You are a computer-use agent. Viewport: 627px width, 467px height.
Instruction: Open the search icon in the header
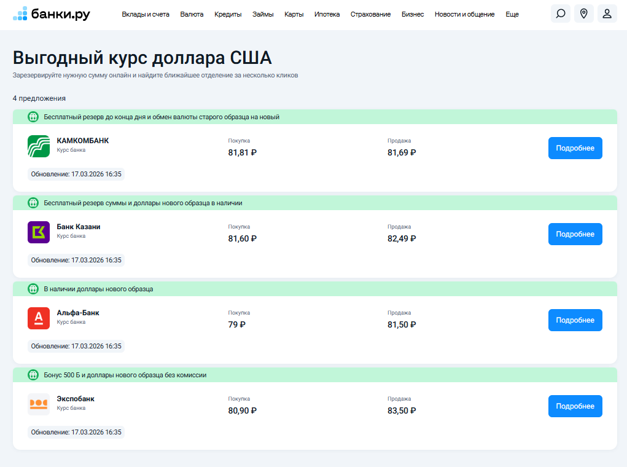559,13
